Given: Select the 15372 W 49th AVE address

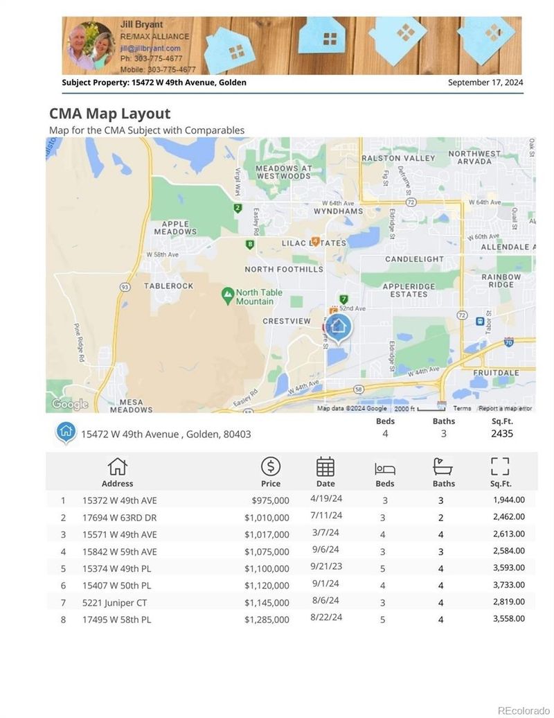Looking at the screenshot, I should pos(119,500).
